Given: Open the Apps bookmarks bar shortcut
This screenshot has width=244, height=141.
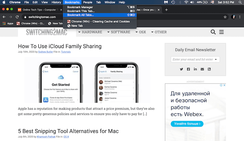Looking at the screenshot, I should (x=8, y=23).
